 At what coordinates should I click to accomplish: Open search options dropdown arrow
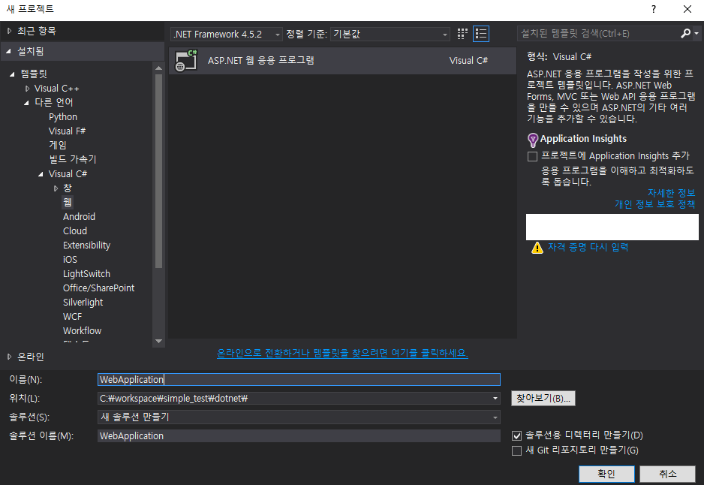[696, 33]
